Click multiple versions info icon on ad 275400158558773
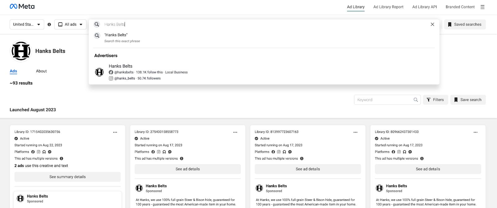 point(182,158)
